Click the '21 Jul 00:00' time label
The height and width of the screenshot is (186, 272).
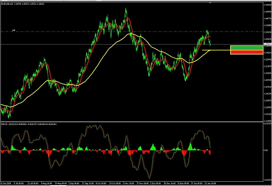(33, 183)
